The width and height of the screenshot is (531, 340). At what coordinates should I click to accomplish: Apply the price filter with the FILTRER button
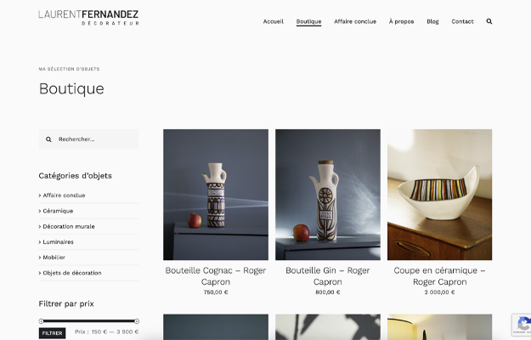52,333
